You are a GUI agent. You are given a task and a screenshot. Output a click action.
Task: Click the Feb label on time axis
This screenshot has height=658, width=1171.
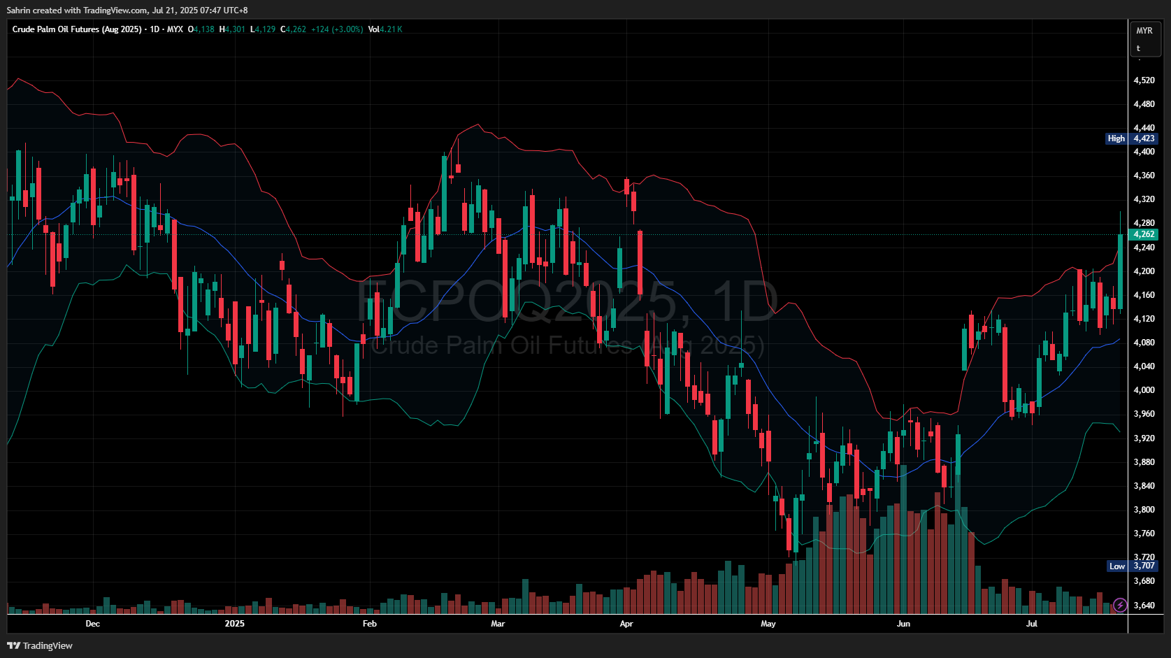click(370, 623)
